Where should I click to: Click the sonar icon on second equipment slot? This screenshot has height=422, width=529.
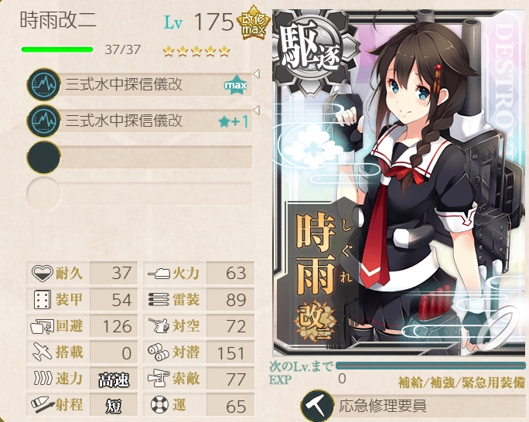pos(43,121)
